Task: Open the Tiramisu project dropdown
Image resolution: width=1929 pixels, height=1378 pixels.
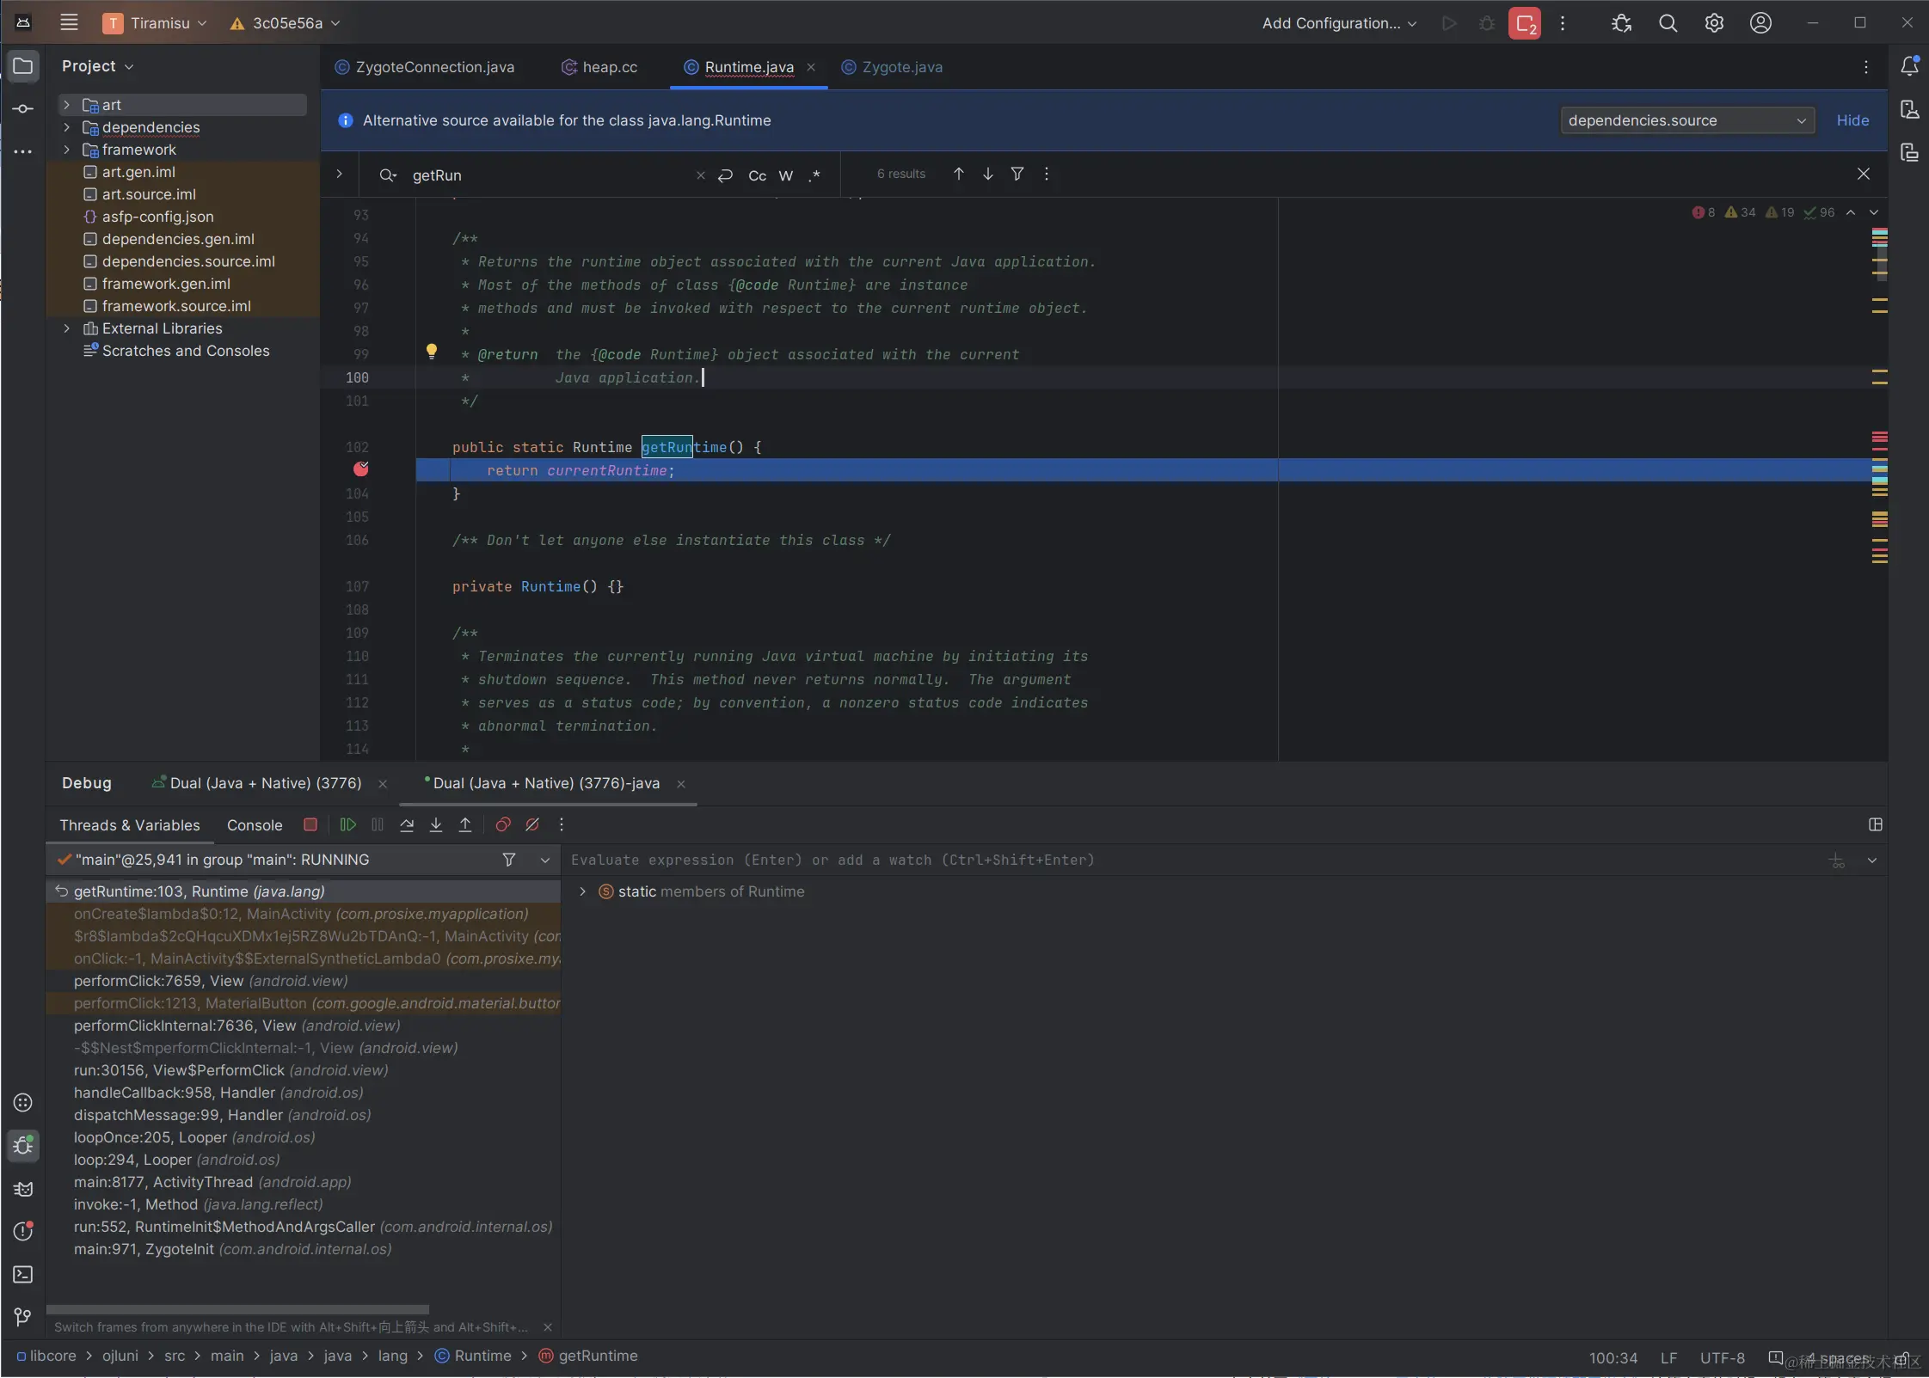Action: [156, 23]
